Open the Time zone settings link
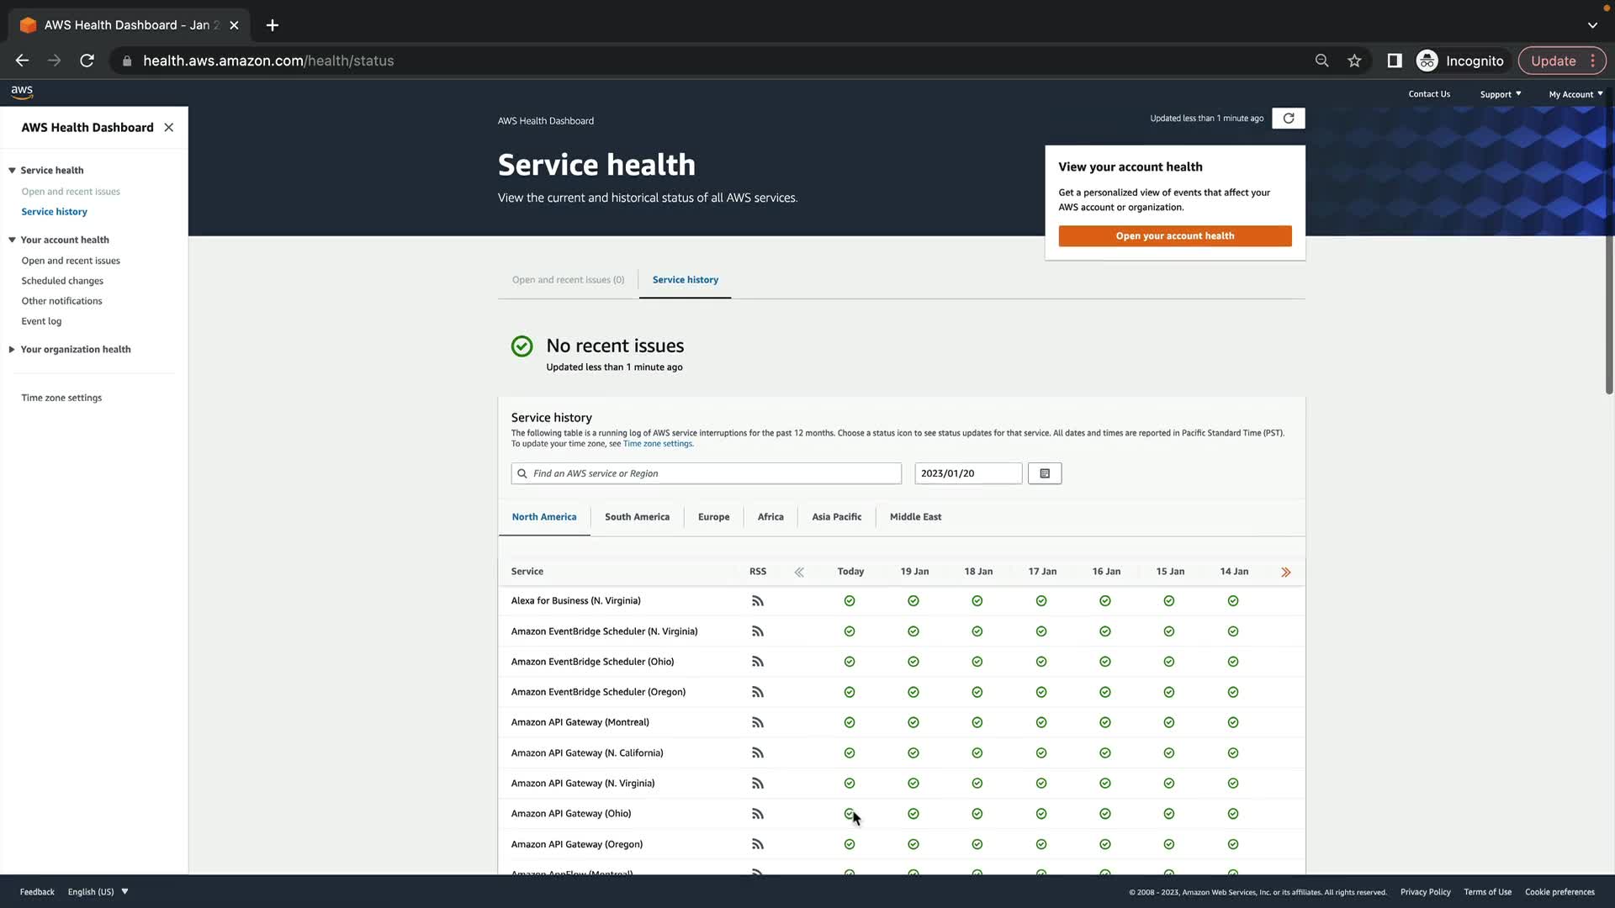 (x=658, y=444)
